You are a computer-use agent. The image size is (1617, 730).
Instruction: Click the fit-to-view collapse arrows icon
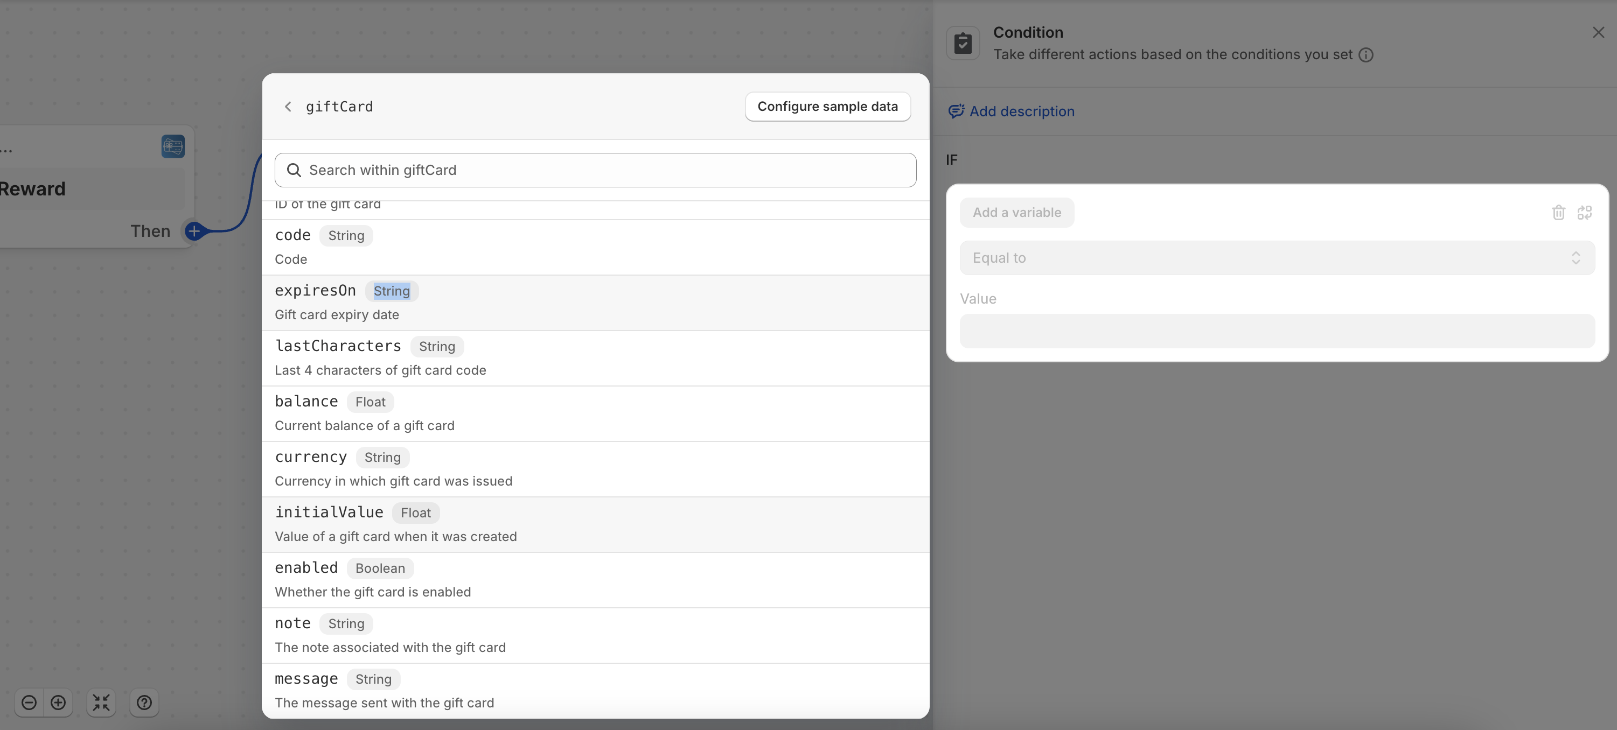(x=101, y=703)
